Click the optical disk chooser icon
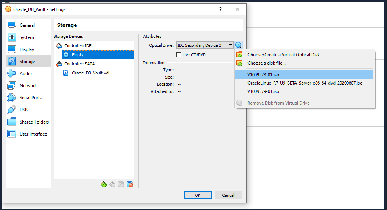Viewport: 387px width, 210px height. pos(238,45)
